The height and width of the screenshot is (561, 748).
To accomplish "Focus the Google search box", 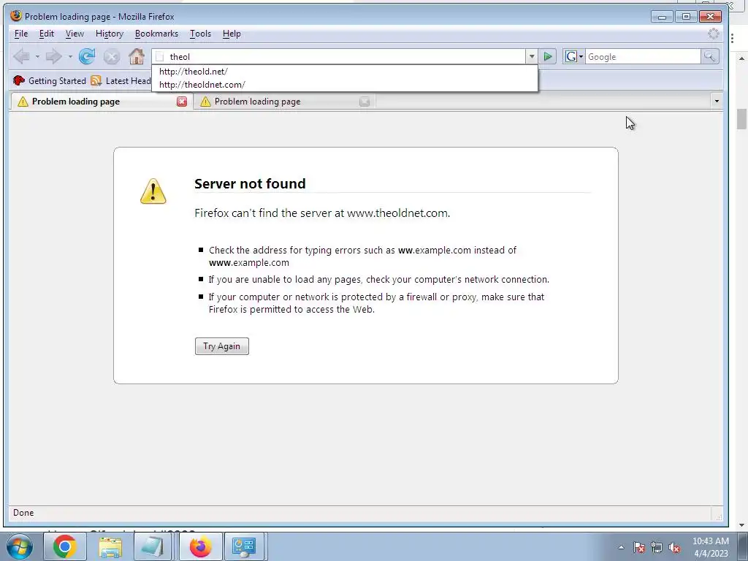I will point(643,57).
